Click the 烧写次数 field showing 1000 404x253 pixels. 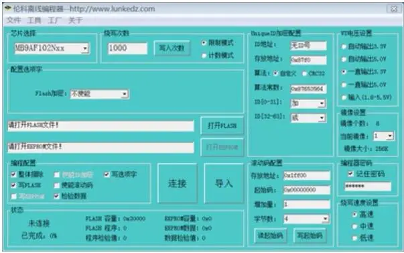pos(127,48)
